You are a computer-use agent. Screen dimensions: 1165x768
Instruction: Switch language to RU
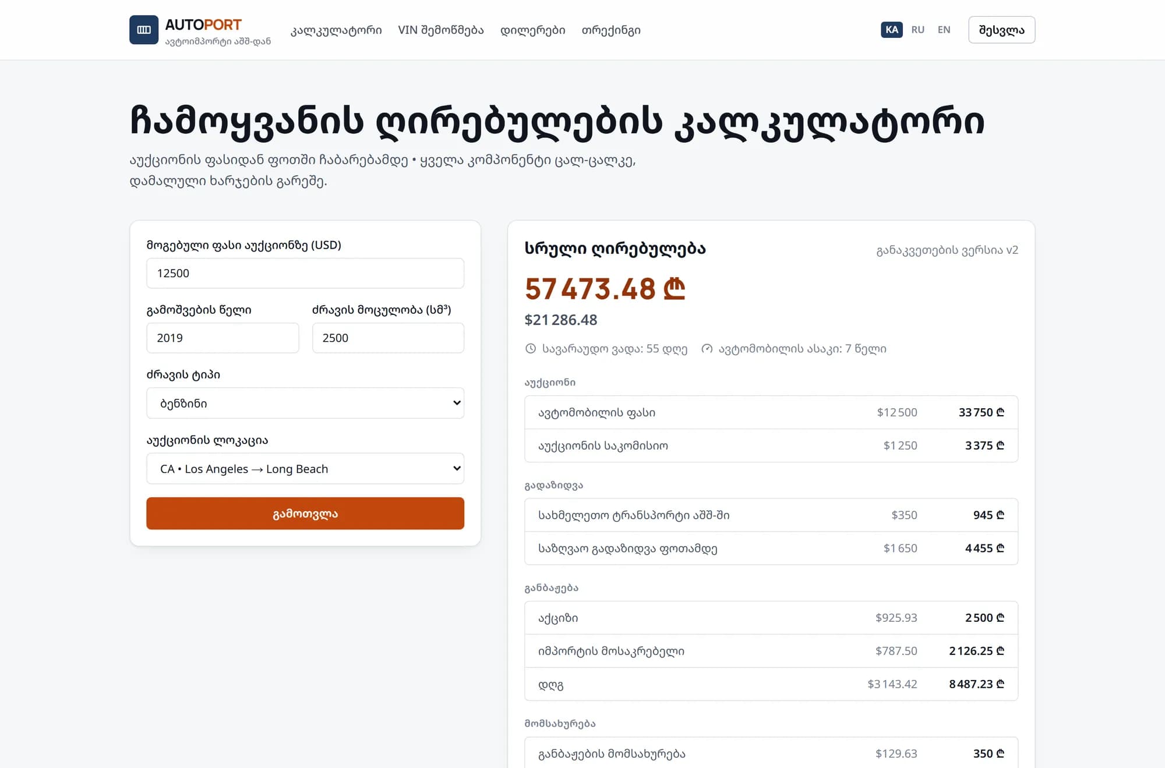(x=918, y=30)
